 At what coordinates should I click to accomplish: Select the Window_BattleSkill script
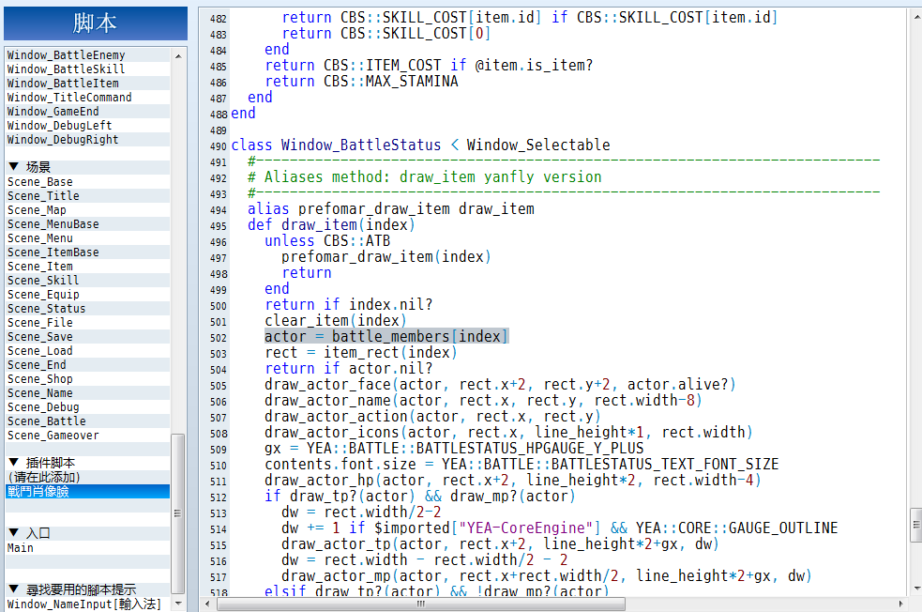click(88, 69)
